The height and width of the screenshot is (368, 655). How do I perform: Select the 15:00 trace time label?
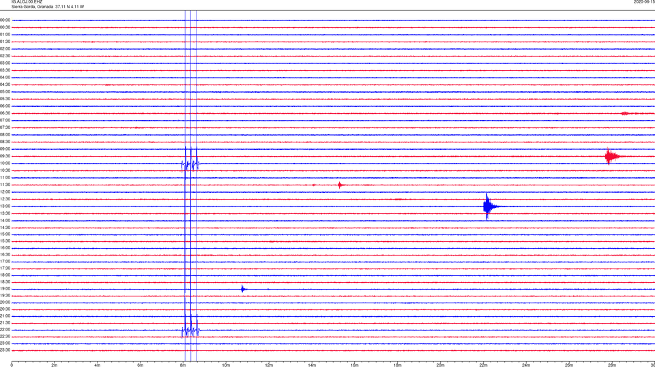tap(5, 234)
